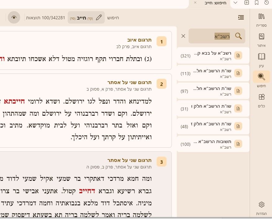Viewport: 272px width, 219px height.
Task: Select רשב"א על בבא ק... (321) book
Action: (x=213, y=56)
